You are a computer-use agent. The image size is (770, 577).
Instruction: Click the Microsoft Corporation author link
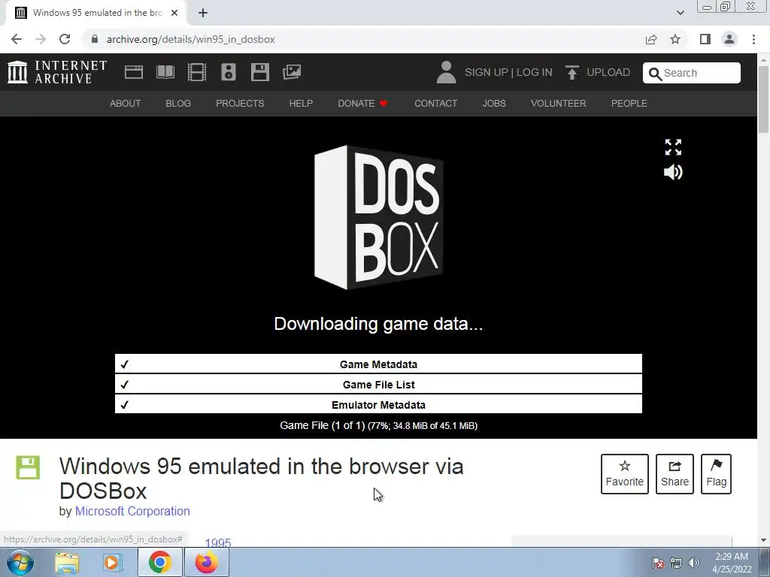click(132, 511)
